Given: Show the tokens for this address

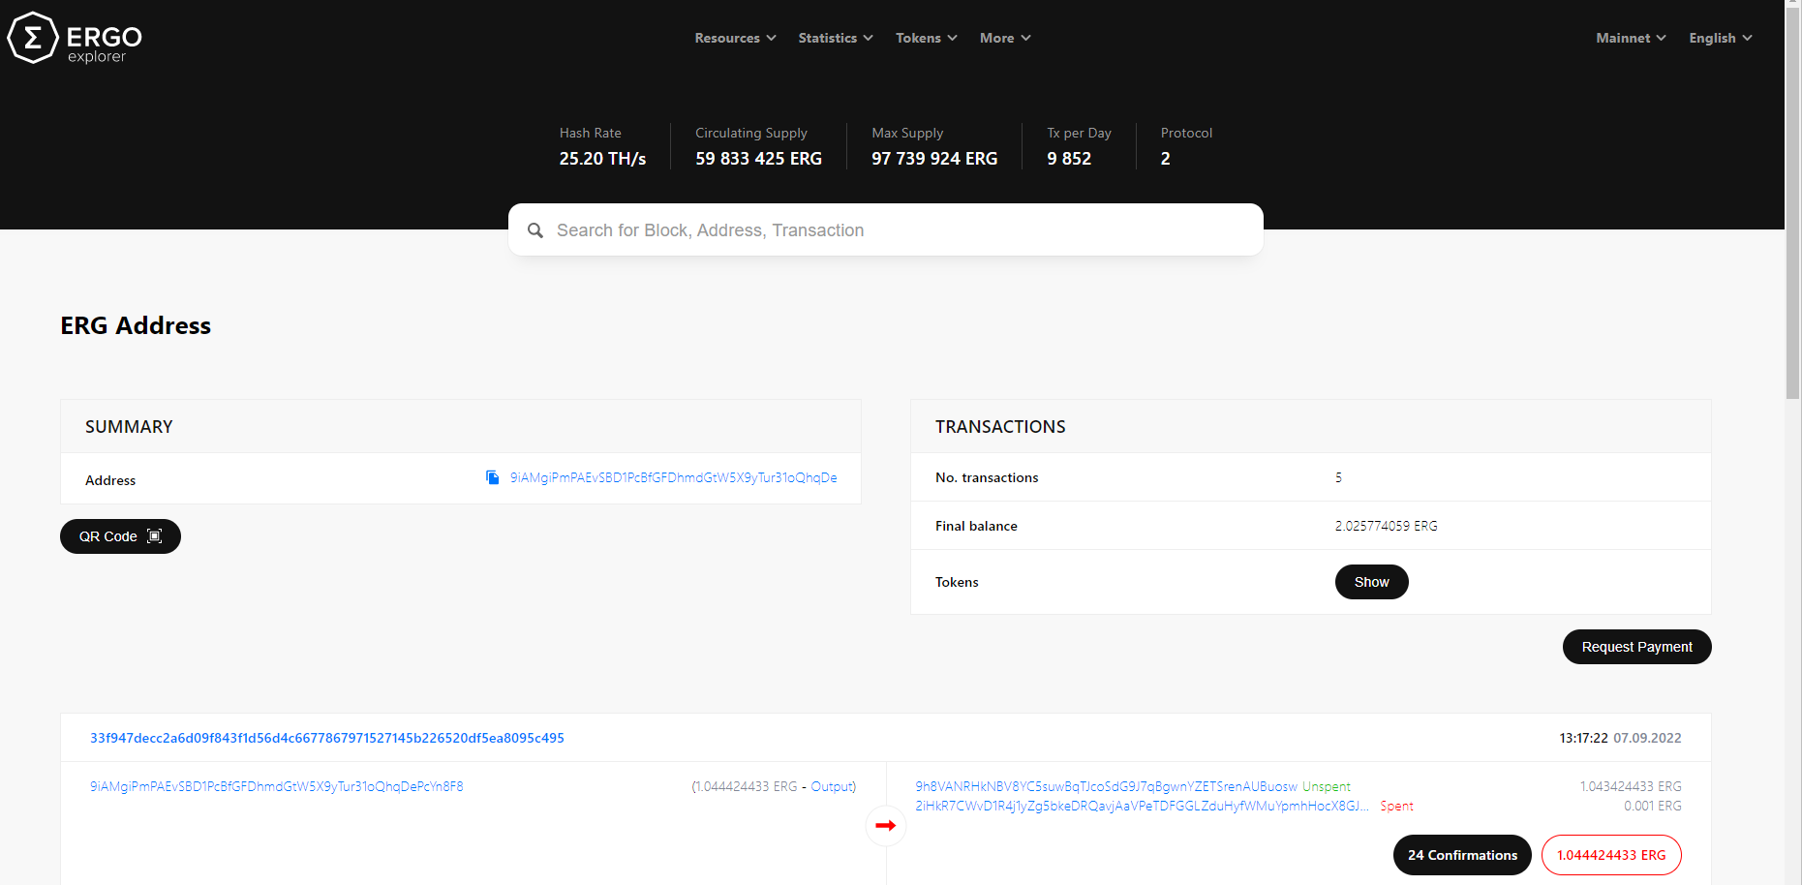Looking at the screenshot, I should 1371,582.
